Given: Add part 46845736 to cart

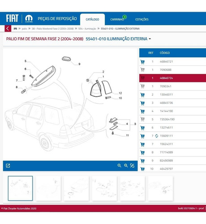Looking at the screenshot, I should pyautogui.click(x=142, y=103).
